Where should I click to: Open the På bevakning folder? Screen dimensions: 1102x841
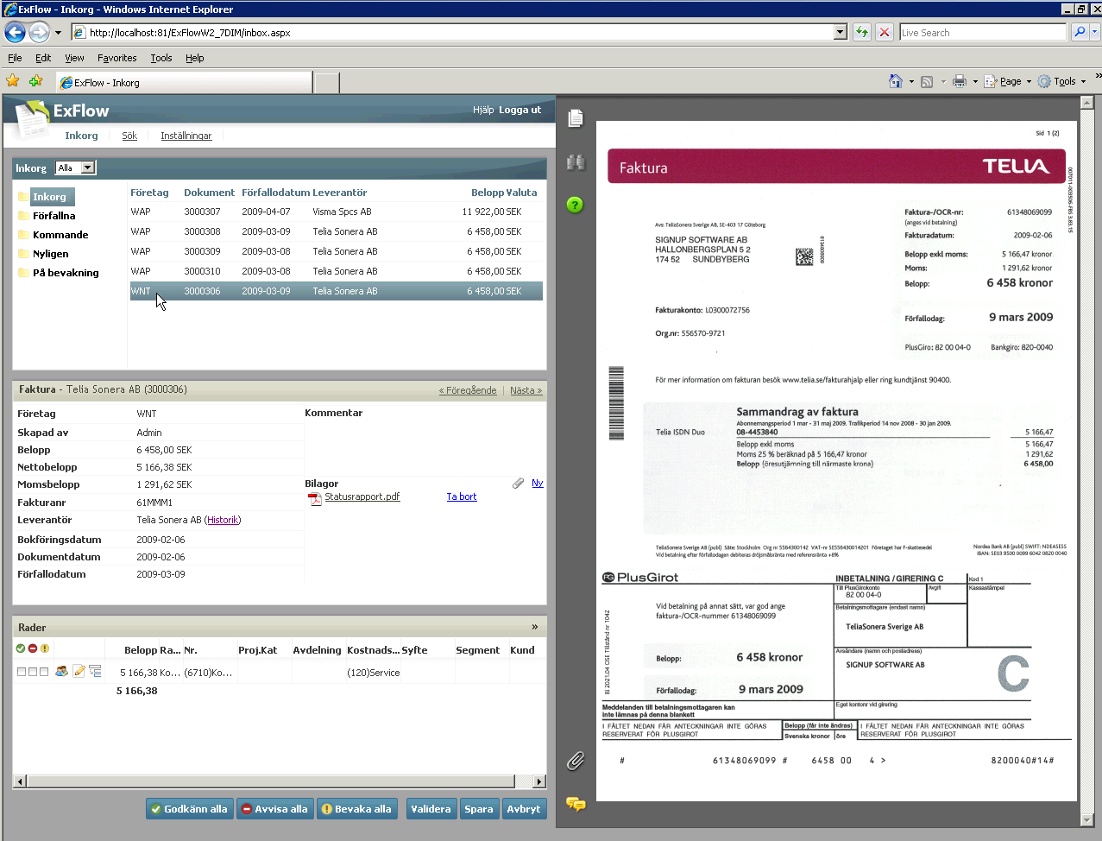pyautogui.click(x=66, y=273)
